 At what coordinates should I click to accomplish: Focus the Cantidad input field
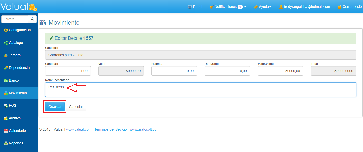point(68,71)
